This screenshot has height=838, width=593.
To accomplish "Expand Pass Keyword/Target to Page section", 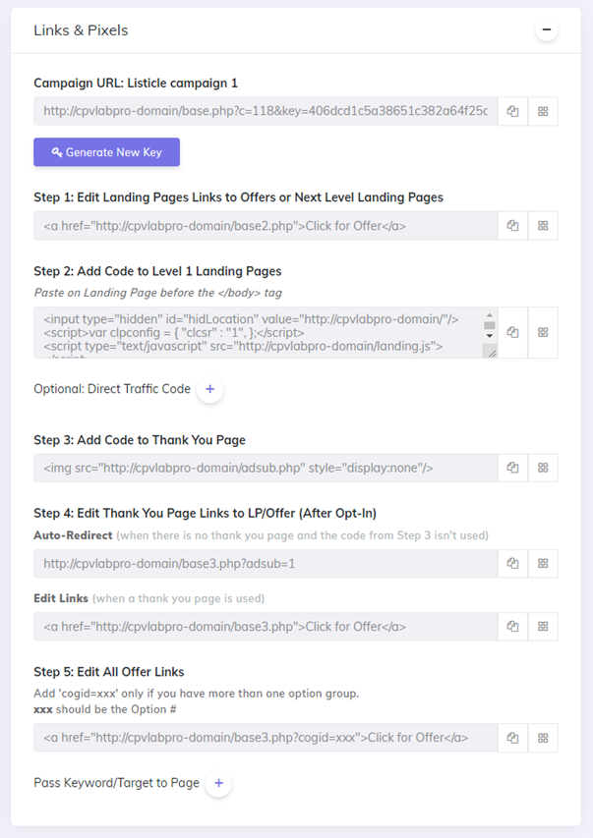I will [218, 783].
